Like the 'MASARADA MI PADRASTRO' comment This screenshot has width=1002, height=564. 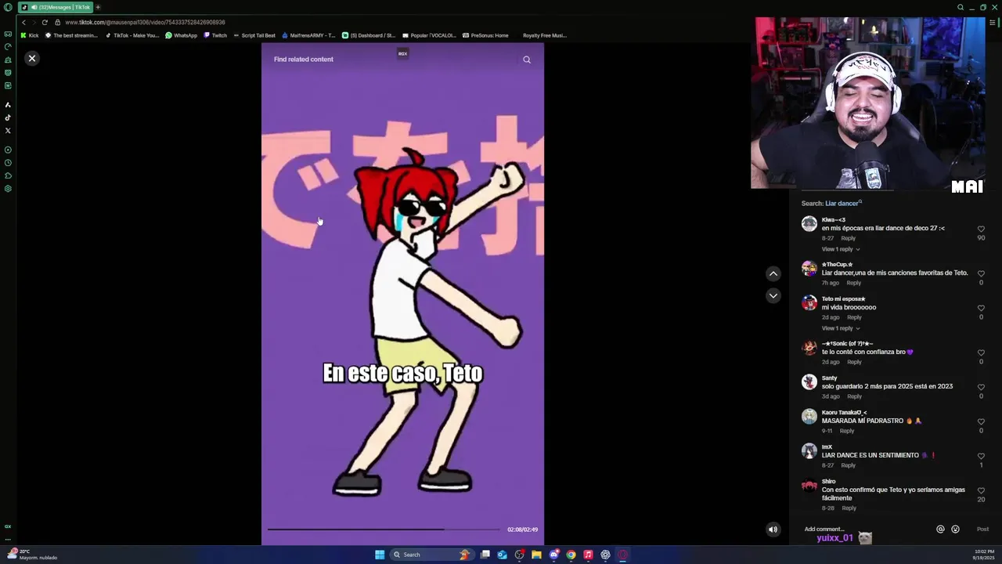point(981,421)
